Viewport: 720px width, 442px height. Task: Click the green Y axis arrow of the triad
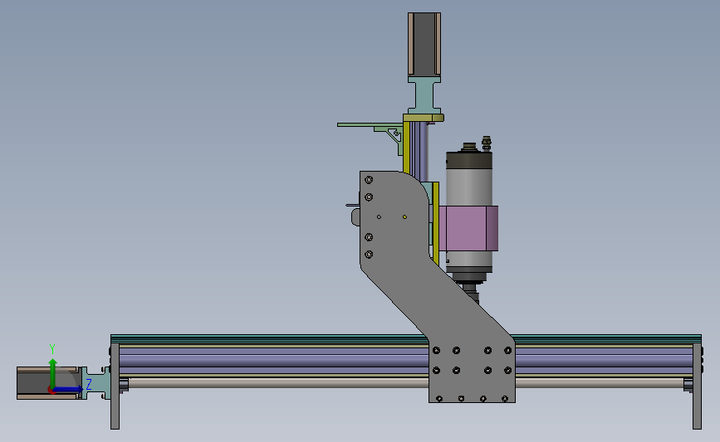[53, 372]
